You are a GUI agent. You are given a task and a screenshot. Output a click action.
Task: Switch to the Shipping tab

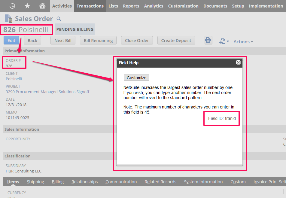click(x=35, y=182)
